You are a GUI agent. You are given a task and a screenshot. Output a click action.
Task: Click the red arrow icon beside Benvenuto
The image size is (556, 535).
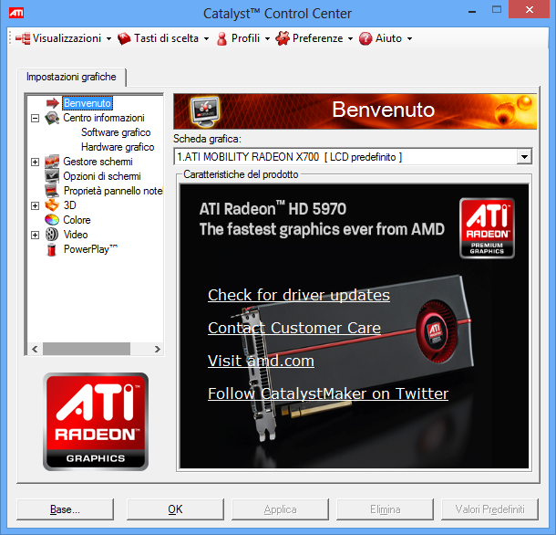(x=53, y=103)
